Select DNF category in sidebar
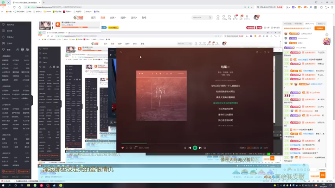This screenshot has width=335, height=188. 28,64
